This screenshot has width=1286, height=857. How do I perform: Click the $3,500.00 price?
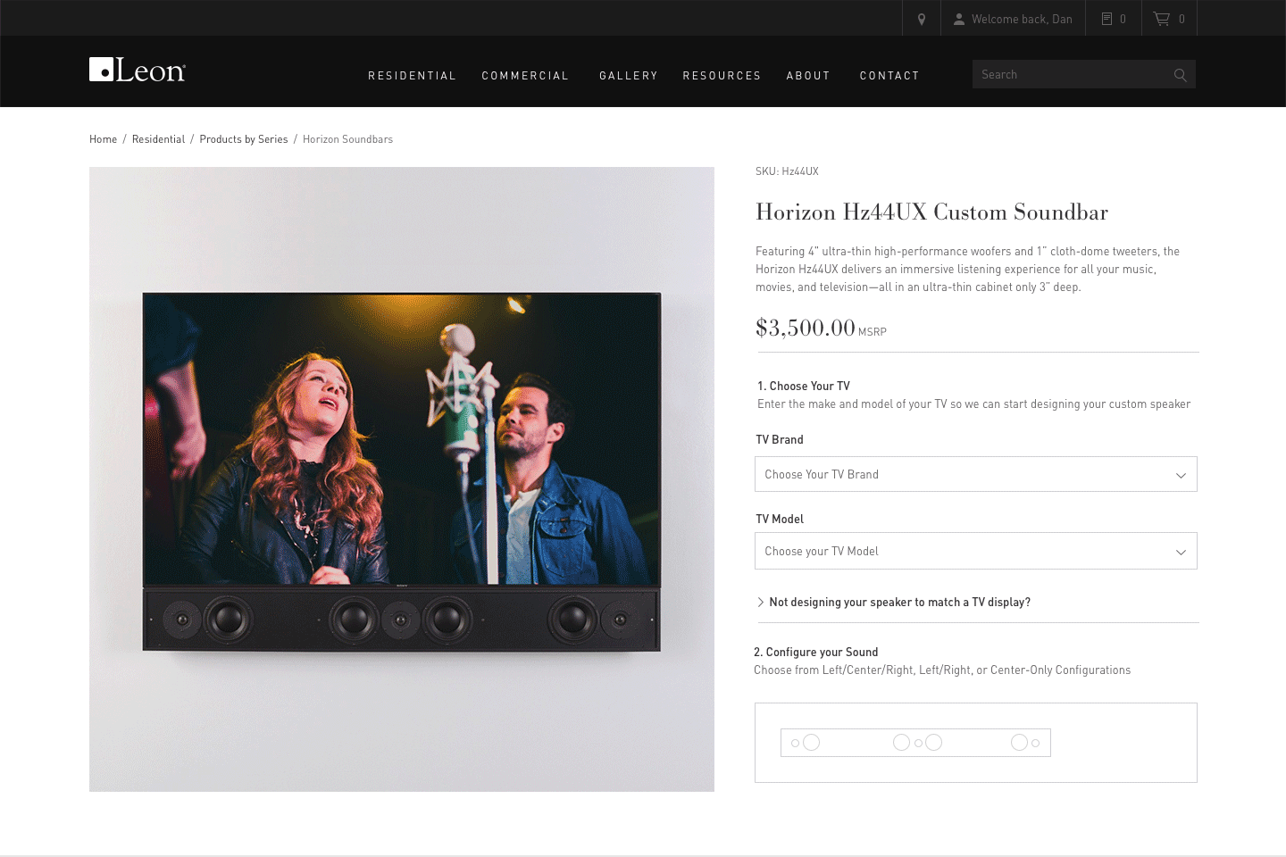[x=806, y=328]
